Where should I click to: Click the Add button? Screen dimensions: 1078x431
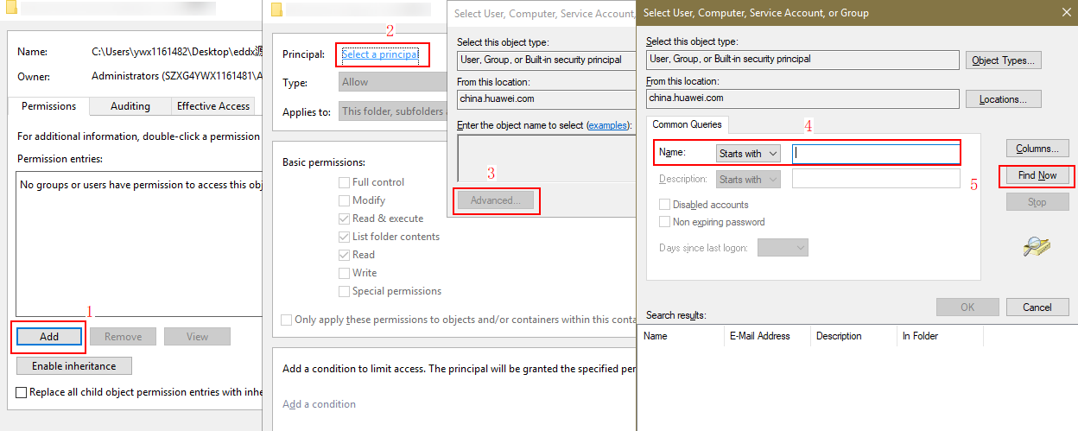point(49,336)
